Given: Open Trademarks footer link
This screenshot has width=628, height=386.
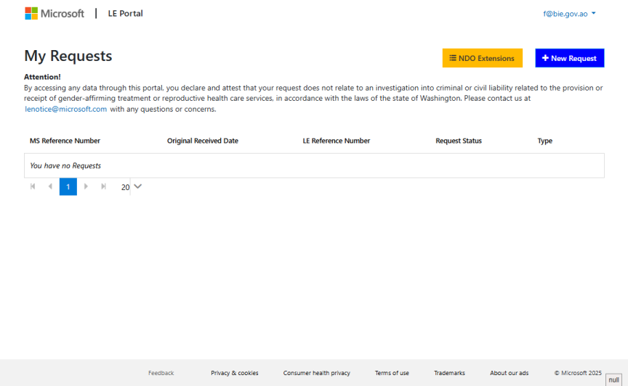Looking at the screenshot, I should coord(449,373).
